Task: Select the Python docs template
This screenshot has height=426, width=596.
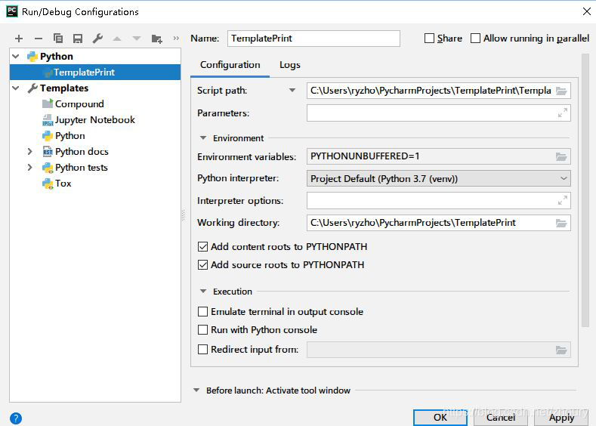Action: pyautogui.click(x=82, y=152)
